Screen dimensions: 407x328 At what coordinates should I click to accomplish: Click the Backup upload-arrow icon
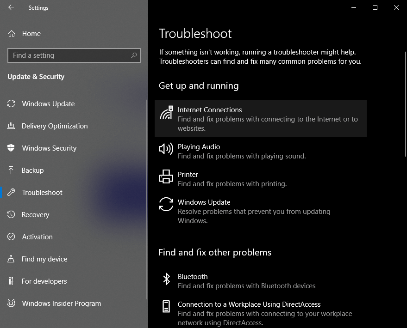(x=11, y=170)
